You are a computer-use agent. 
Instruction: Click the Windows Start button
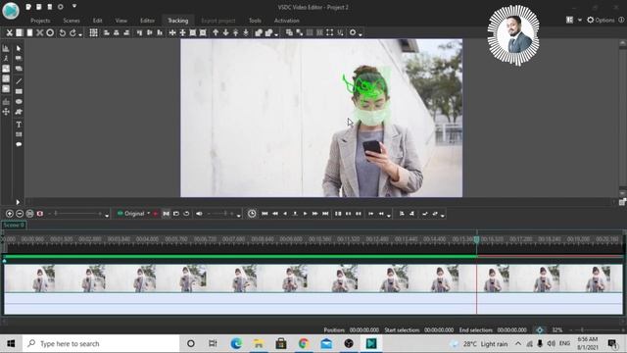pyautogui.click(x=11, y=343)
